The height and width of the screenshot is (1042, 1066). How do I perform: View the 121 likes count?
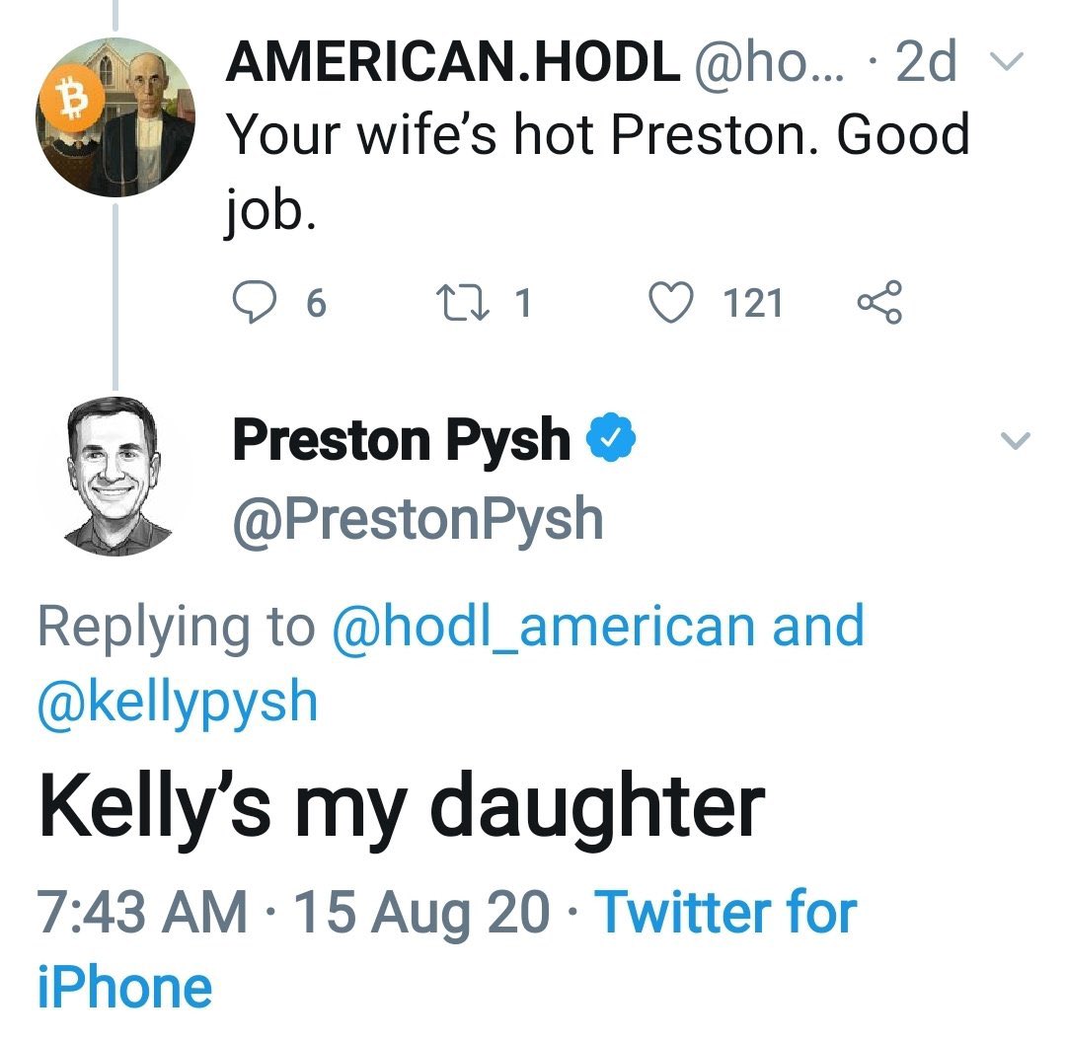[x=753, y=303]
